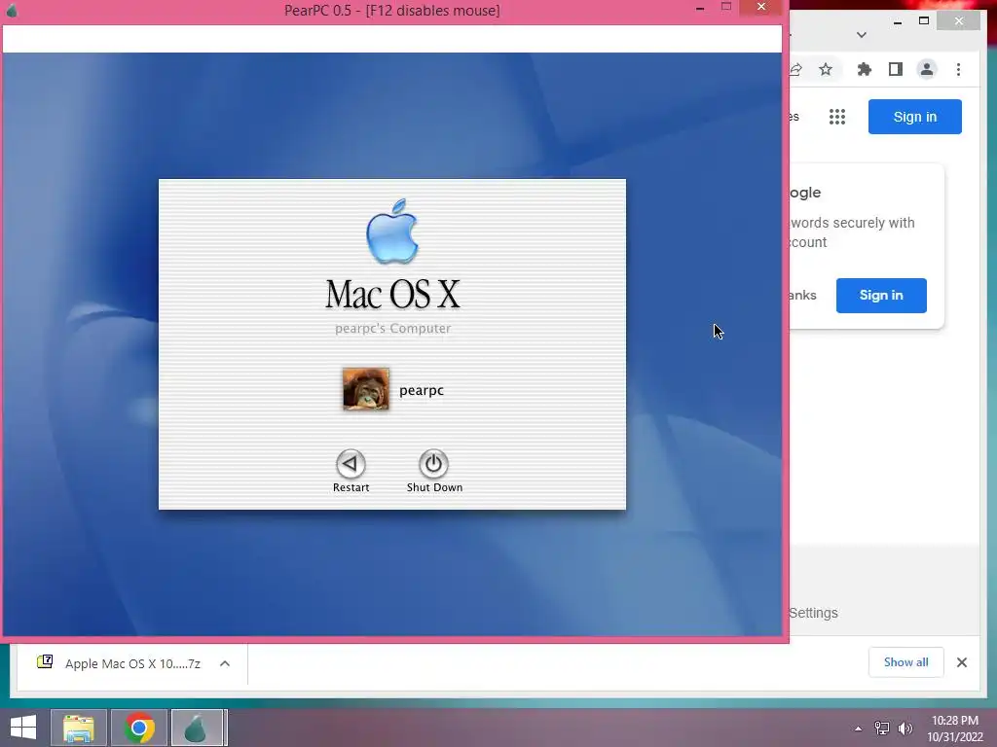Image resolution: width=997 pixels, height=747 pixels.
Task: Bookmark this page with star icon in Chrome
Action: [826, 69]
